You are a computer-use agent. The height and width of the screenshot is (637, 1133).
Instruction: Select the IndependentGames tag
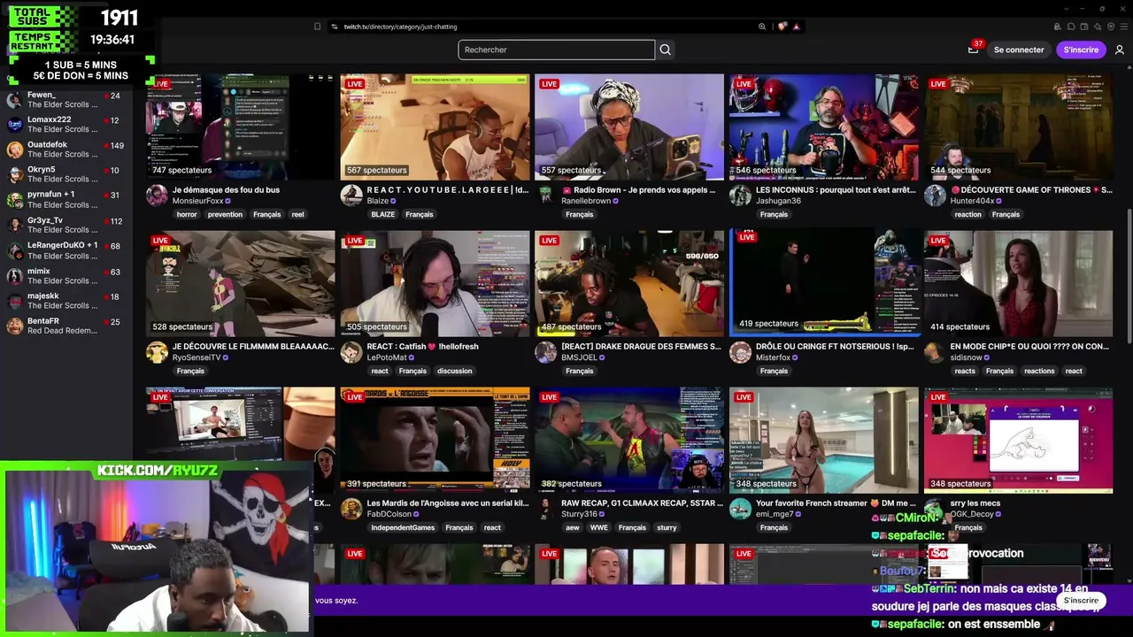click(403, 527)
